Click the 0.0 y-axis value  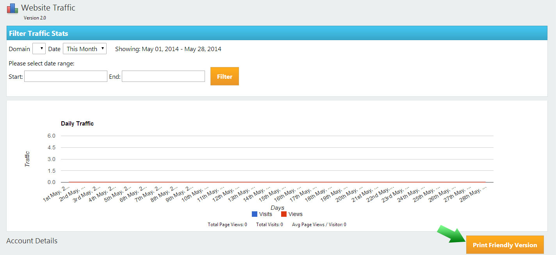coord(52,182)
